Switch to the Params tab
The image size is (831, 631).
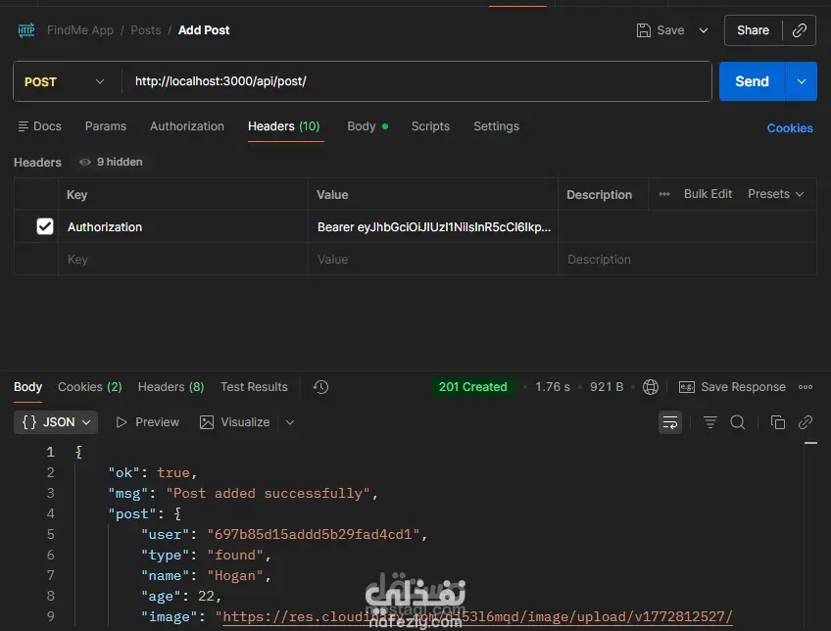[x=106, y=126]
